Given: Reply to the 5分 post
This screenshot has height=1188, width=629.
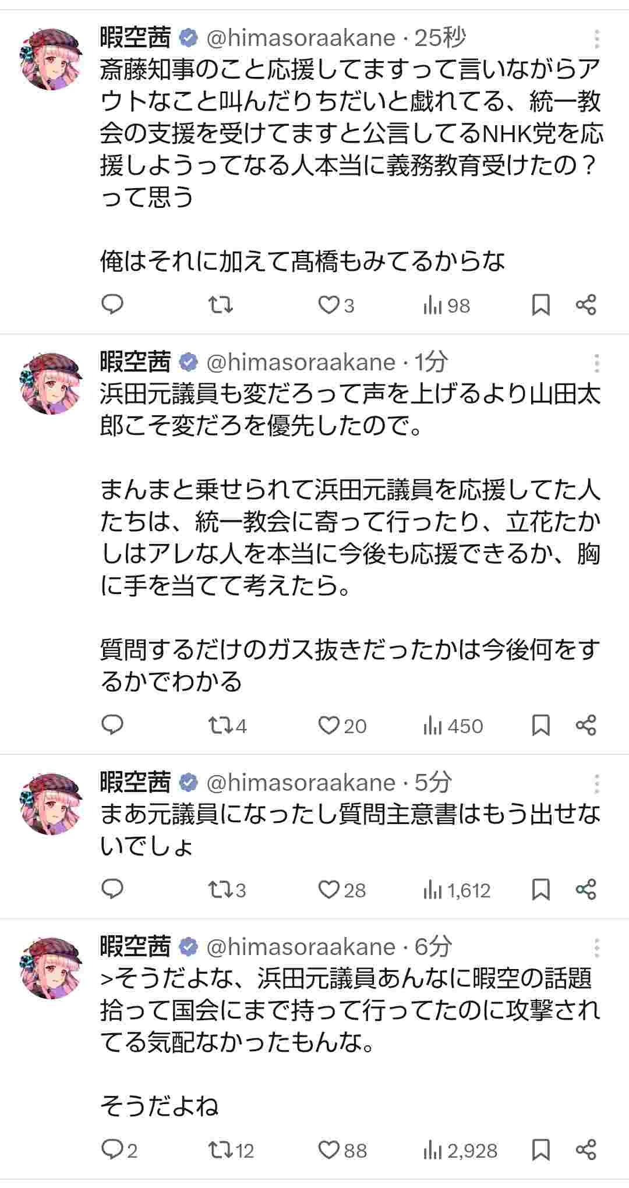Looking at the screenshot, I should click(112, 889).
